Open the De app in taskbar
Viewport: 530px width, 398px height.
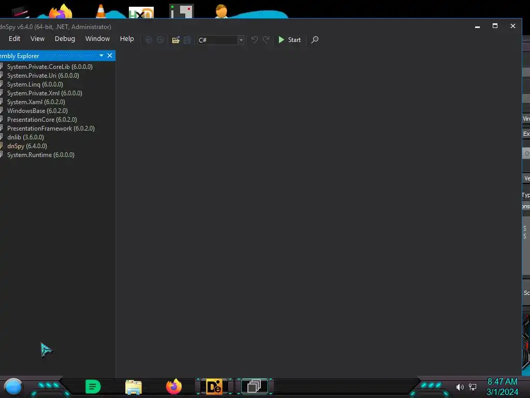(214, 387)
